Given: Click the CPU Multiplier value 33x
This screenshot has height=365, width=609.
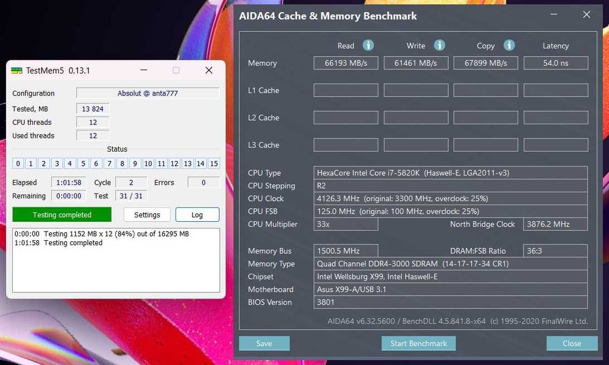Looking at the screenshot, I should click(346, 224).
